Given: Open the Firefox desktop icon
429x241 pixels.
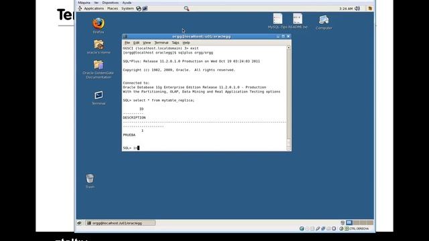Looking at the screenshot, I should pos(99,24).
